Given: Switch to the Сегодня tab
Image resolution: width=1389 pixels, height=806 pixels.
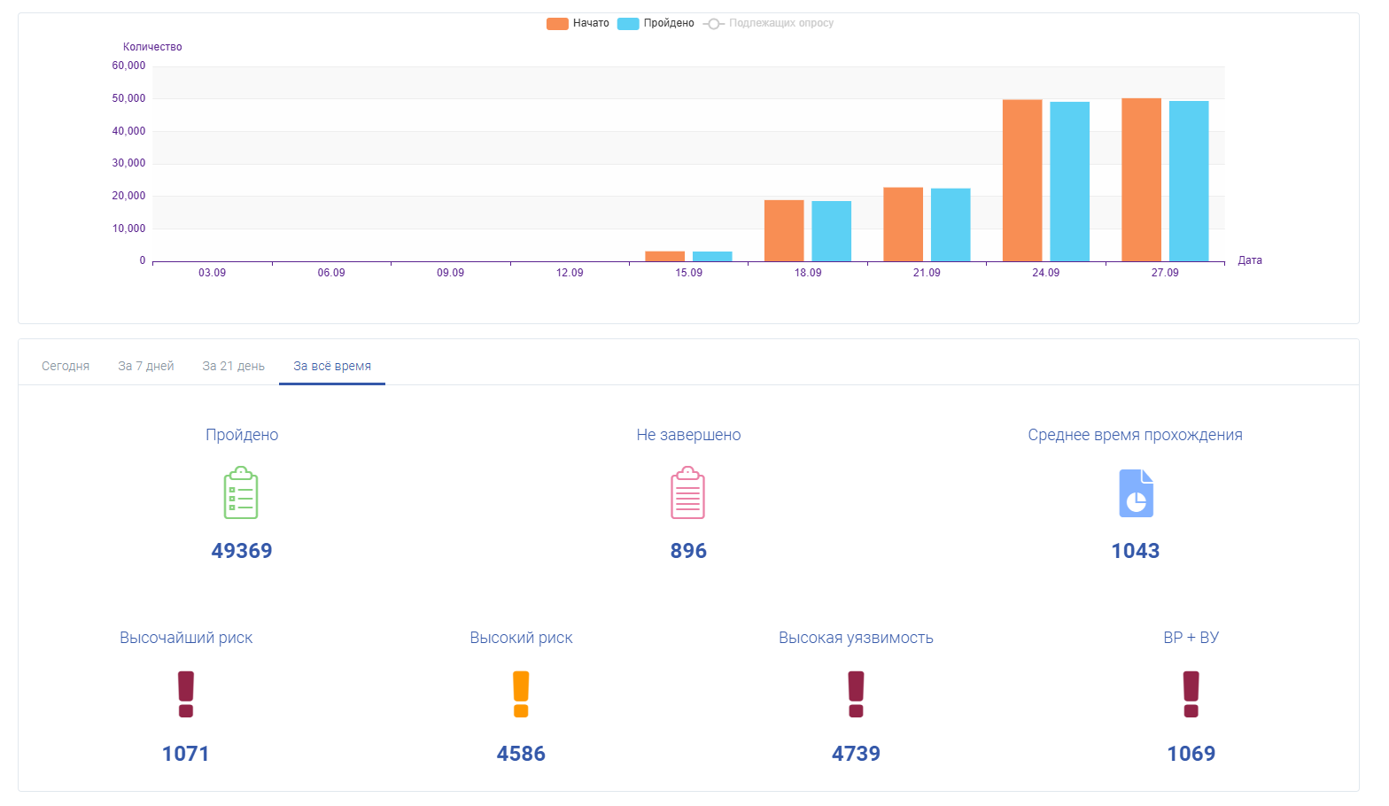Looking at the screenshot, I should [x=66, y=366].
